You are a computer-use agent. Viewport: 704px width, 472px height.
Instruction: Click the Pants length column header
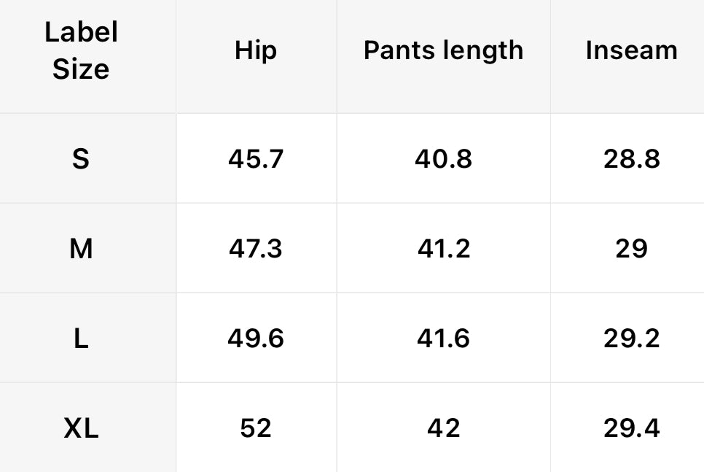pyautogui.click(x=443, y=50)
